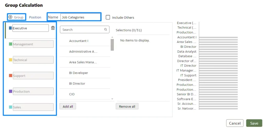Cancel the group calculation dialog
Viewport: 263px width, 129px height.
[234, 123]
